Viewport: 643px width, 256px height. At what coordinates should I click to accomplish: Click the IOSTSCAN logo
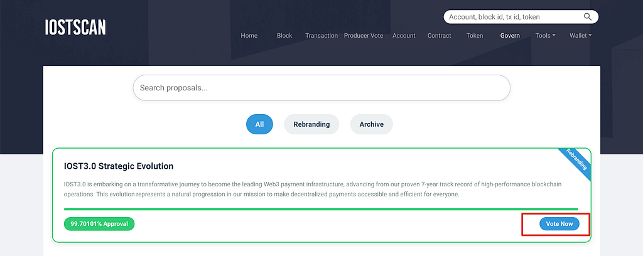point(75,28)
